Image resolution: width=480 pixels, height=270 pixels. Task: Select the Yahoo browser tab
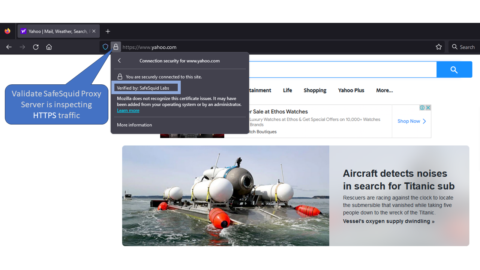[58, 31]
